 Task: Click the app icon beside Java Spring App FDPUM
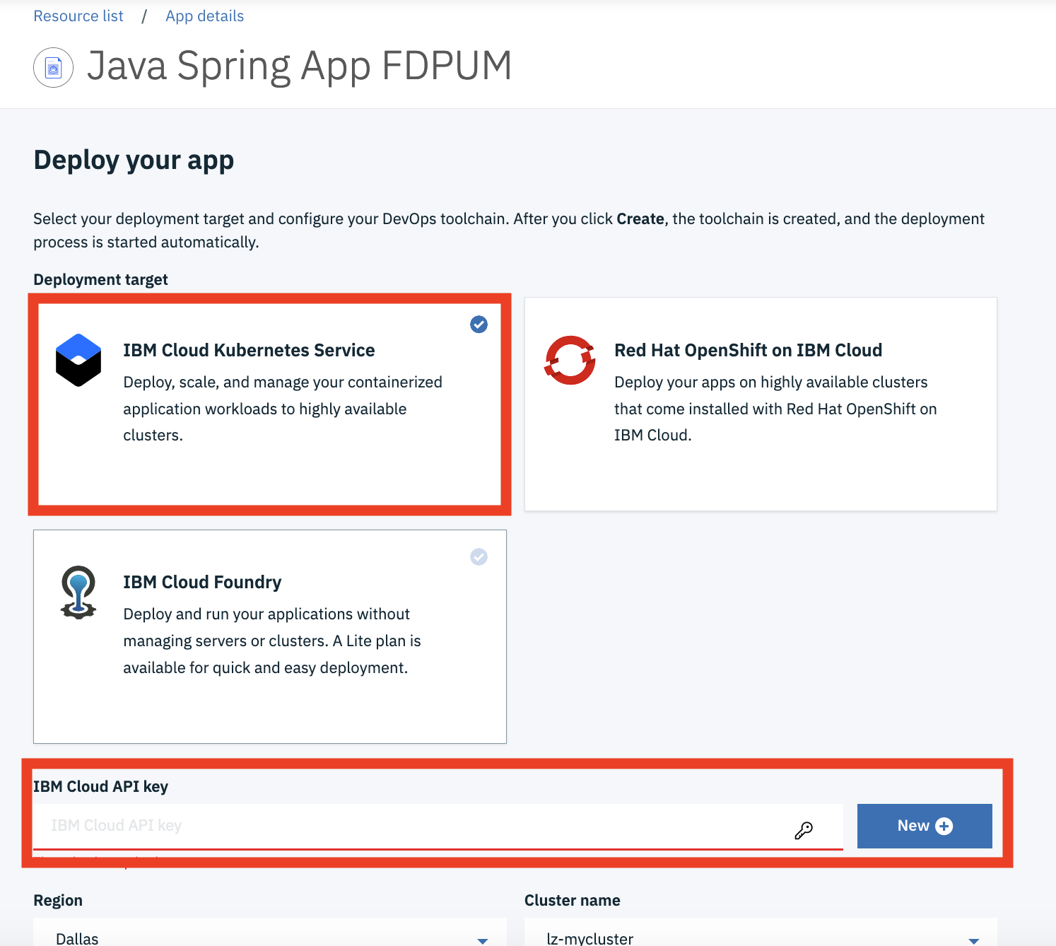pos(54,68)
